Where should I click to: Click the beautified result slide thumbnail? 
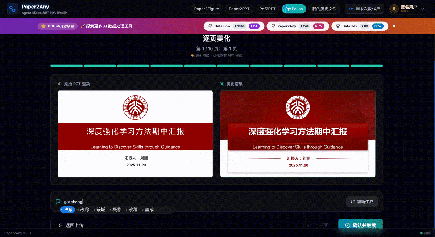tap(298, 134)
